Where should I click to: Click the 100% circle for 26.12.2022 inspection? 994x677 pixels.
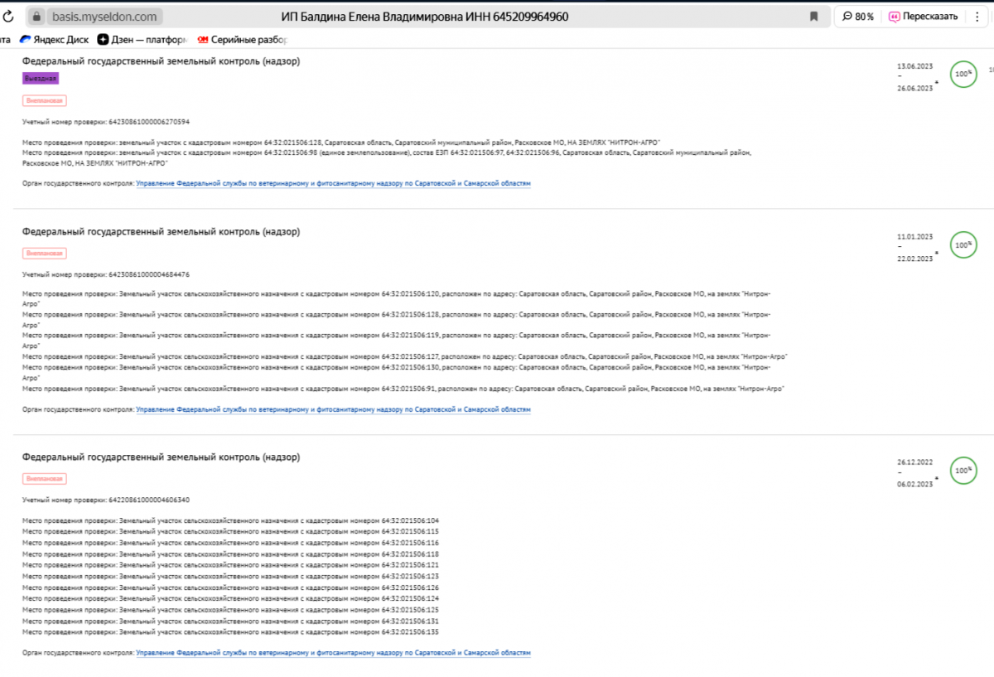point(963,471)
